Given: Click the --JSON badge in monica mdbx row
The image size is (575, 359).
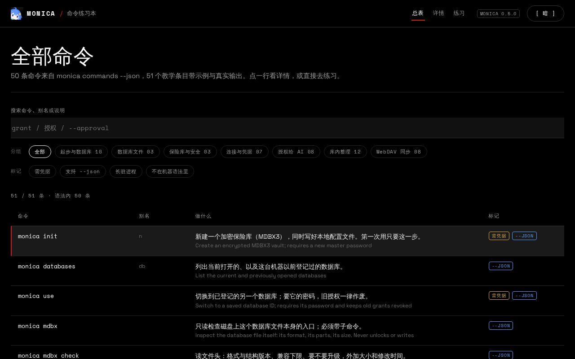Looking at the screenshot, I should coord(501,326).
